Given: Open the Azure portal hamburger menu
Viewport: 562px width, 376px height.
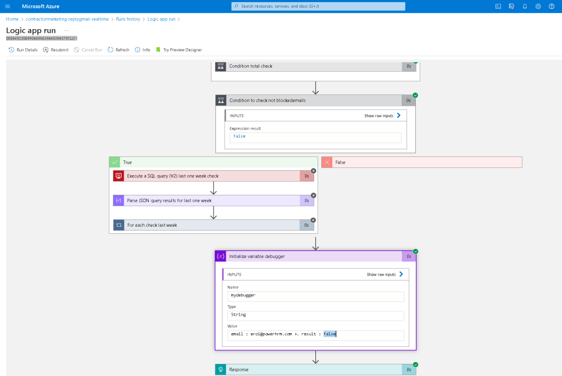Looking at the screenshot, I should coord(8,7).
